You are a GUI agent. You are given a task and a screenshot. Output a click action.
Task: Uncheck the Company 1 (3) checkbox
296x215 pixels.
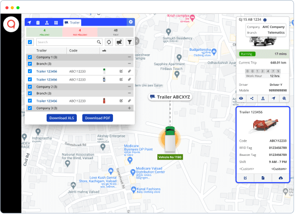coord(30,57)
